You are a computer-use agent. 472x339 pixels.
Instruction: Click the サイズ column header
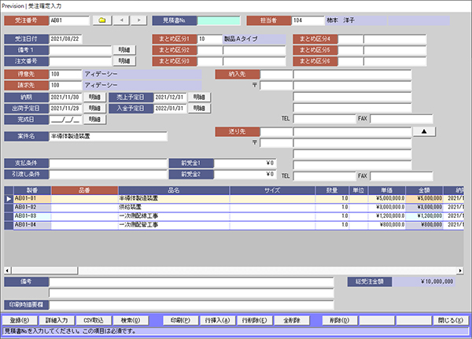[272, 190]
